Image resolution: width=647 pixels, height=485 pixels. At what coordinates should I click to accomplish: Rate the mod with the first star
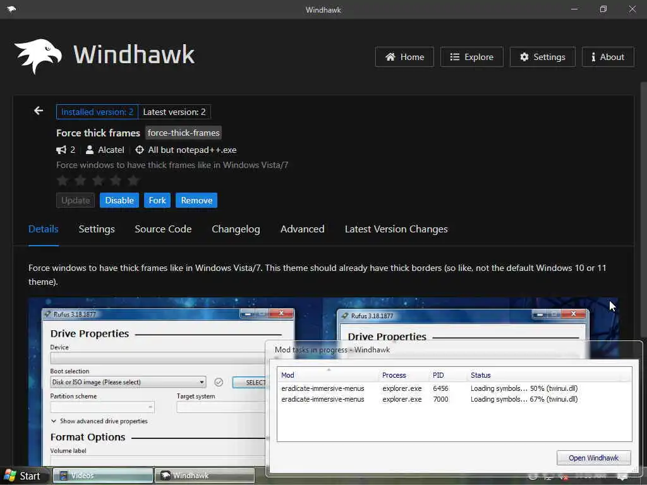tap(63, 180)
